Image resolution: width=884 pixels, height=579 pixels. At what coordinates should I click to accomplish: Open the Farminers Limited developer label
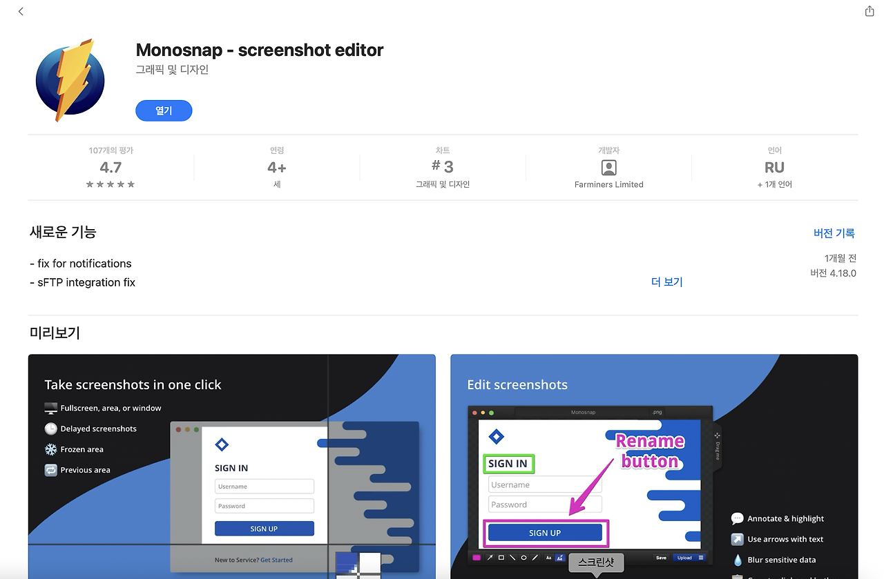point(608,184)
